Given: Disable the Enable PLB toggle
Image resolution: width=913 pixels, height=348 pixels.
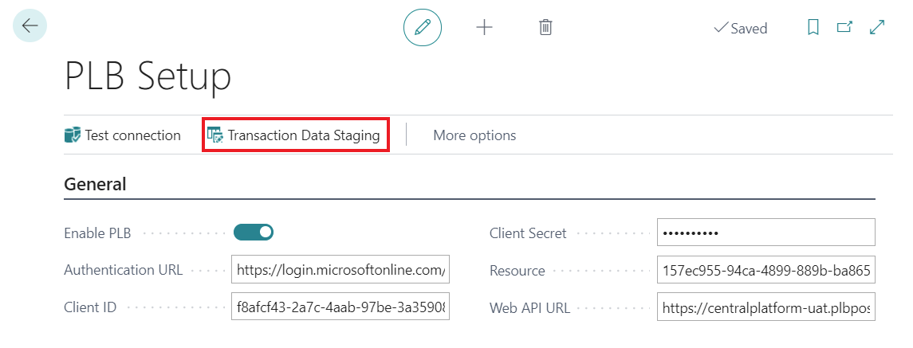Looking at the screenshot, I should point(254,233).
